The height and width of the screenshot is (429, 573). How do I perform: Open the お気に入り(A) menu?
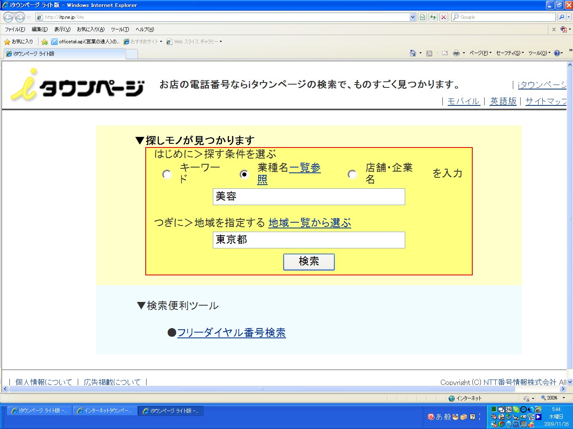[x=90, y=29]
